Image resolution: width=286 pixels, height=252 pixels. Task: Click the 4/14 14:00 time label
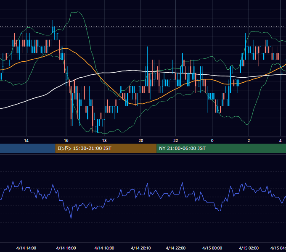pyautogui.click(x=26, y=248)
